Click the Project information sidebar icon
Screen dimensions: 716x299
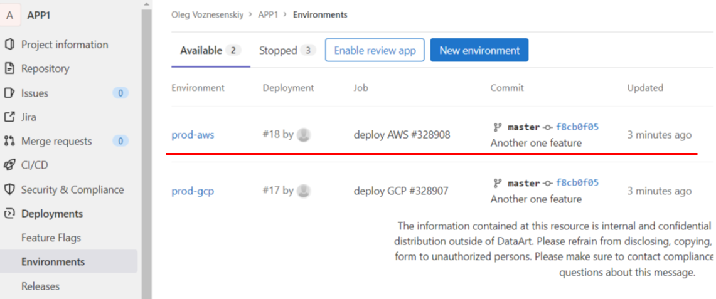(x=9, y=45)
